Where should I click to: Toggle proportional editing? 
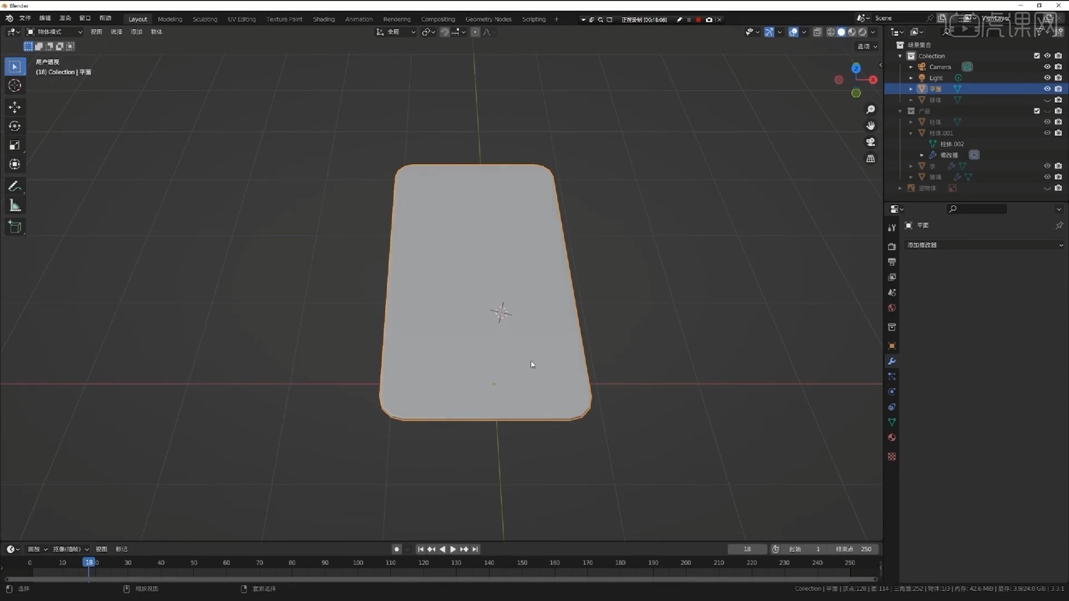pyautogui.click(x=475, y=32)
